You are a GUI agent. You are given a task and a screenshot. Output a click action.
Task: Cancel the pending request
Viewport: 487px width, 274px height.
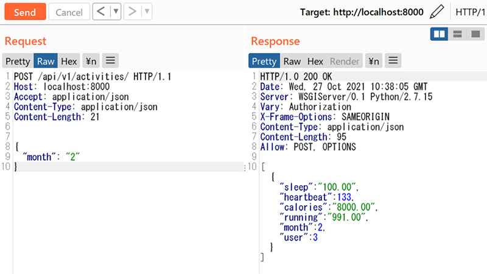click(69, 12)
